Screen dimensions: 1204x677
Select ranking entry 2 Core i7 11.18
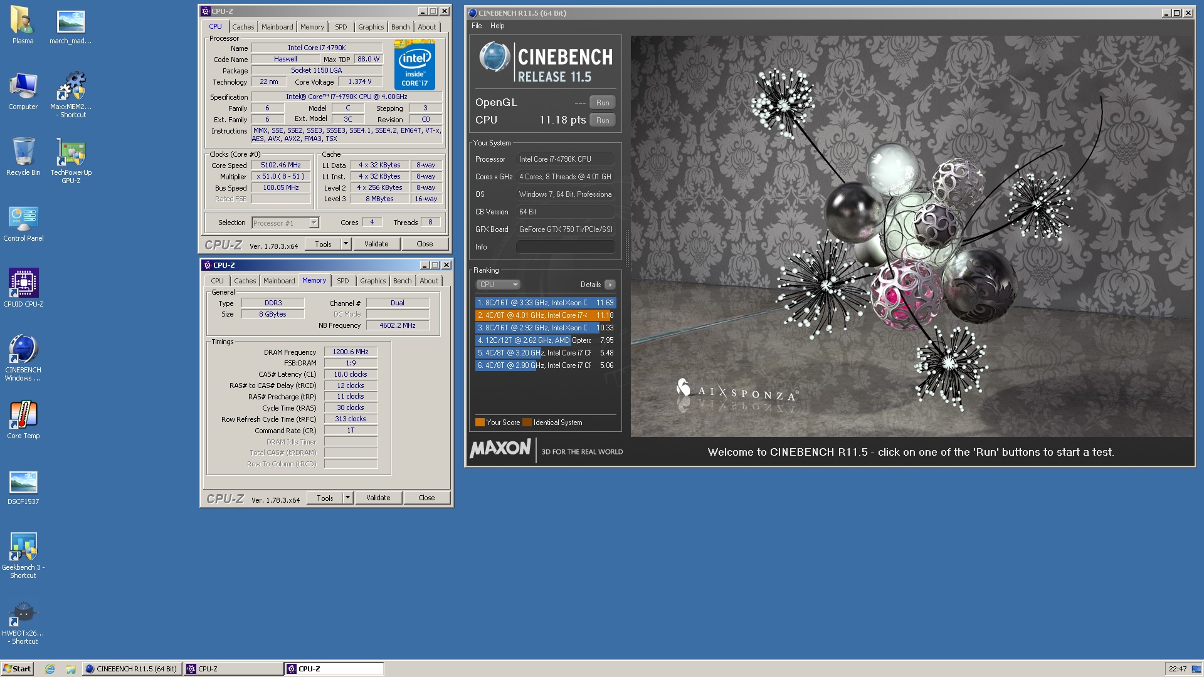coord(546,315)
